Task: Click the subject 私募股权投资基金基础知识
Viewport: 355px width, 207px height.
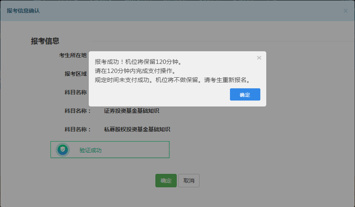Action: (x=137, y=129)
